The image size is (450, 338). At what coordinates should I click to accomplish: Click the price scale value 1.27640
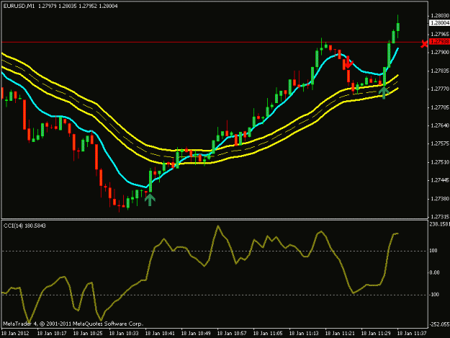[440, 125]
